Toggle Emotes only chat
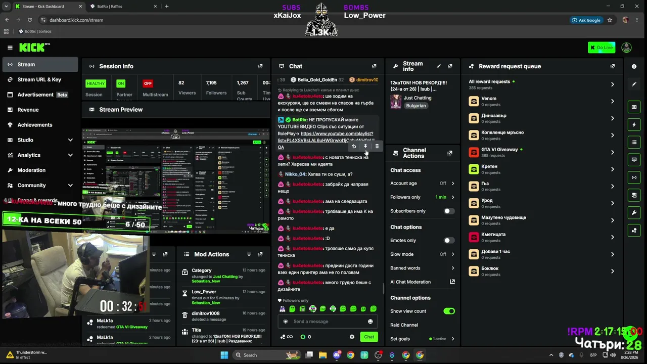This screenshot has height=364, width=647. [x=448, y=241]
